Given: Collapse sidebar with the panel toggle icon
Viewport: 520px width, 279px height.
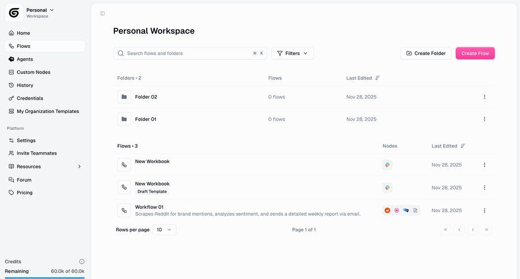Looking at the screenshot, I should pos(102,14).
